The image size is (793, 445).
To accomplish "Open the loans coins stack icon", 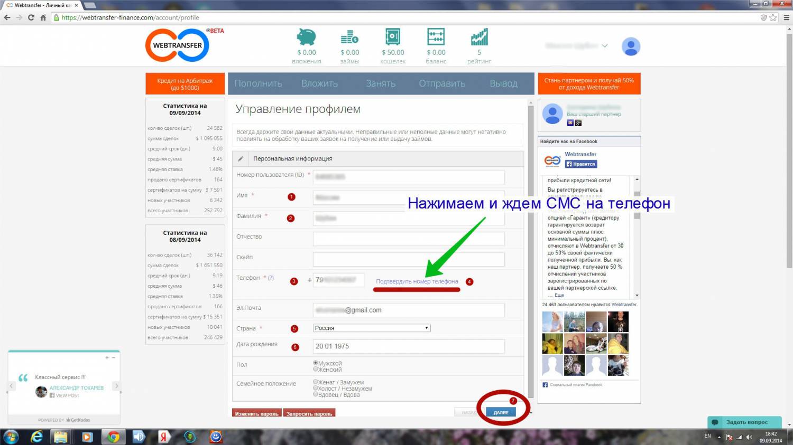I will point(349,37).
